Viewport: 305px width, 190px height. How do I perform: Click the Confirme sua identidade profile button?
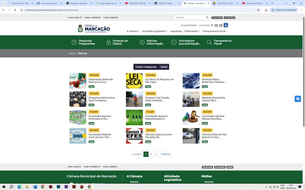click(284, 10)
